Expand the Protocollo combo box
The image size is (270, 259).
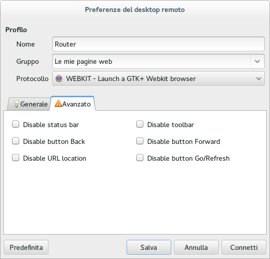[158, 79]
